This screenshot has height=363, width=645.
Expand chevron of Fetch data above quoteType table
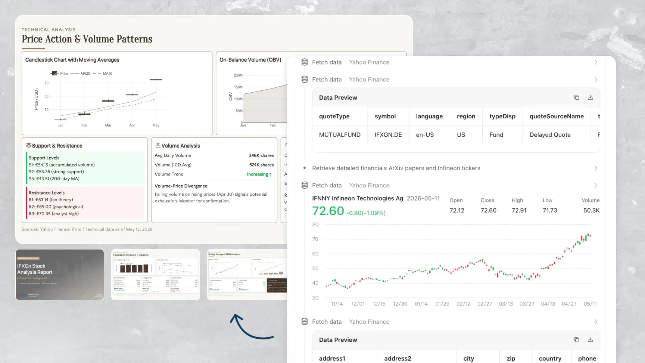596,80
